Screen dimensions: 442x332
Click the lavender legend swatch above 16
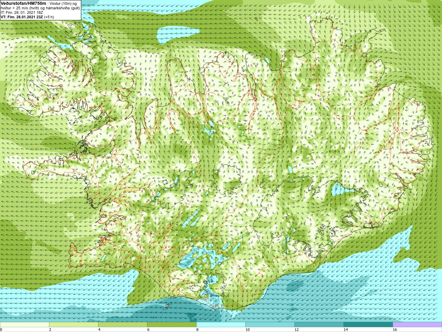(417, 325)
